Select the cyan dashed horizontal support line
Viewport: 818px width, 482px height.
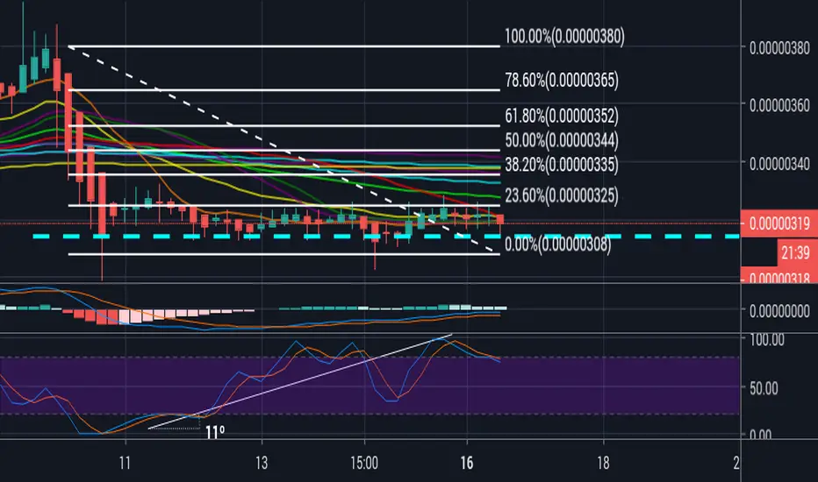(386, 237)
